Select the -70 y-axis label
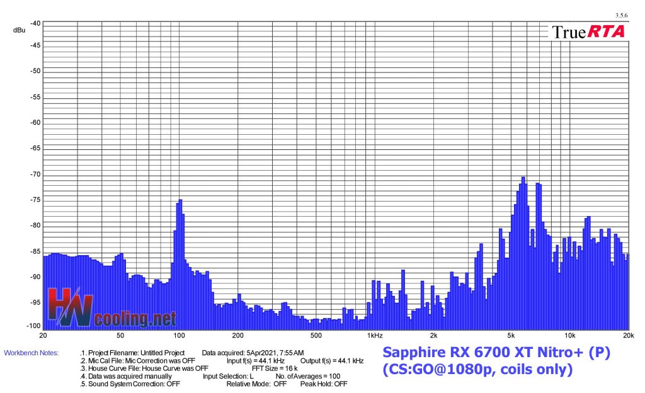 point(35,174)
